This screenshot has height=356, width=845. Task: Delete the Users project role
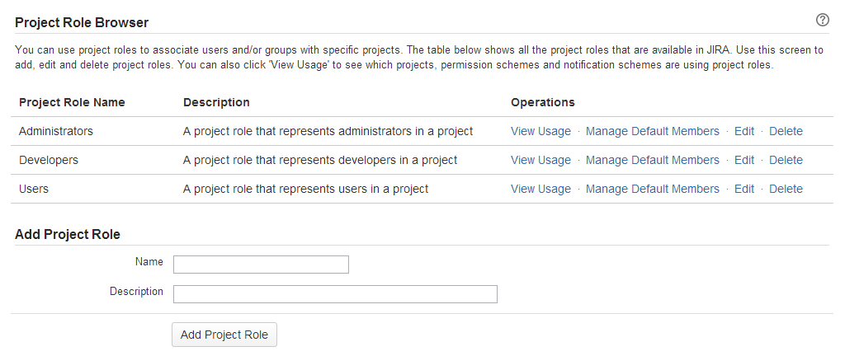pos(786,189)
